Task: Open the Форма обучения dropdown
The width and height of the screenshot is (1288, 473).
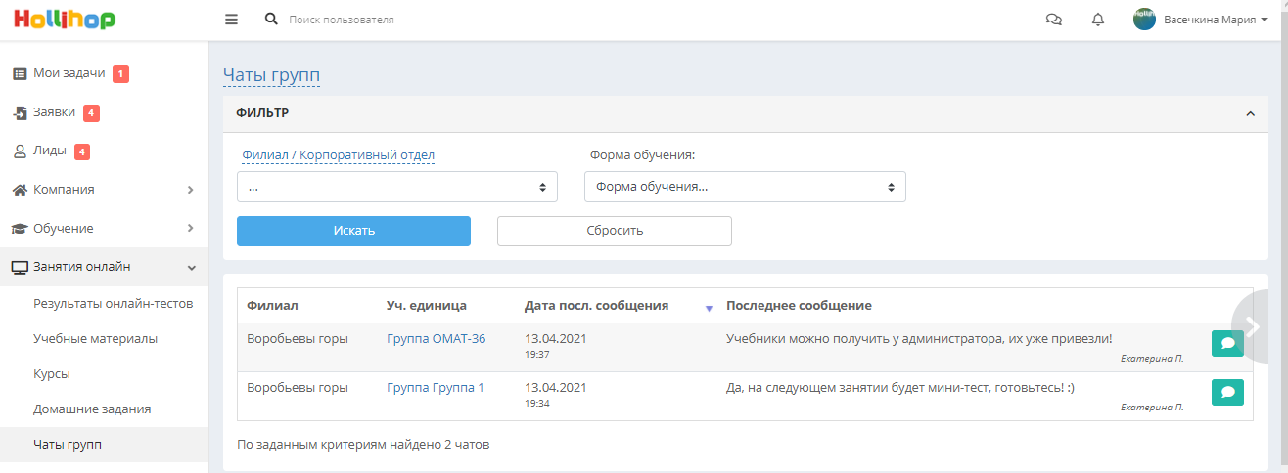Action: coord(745,187)
